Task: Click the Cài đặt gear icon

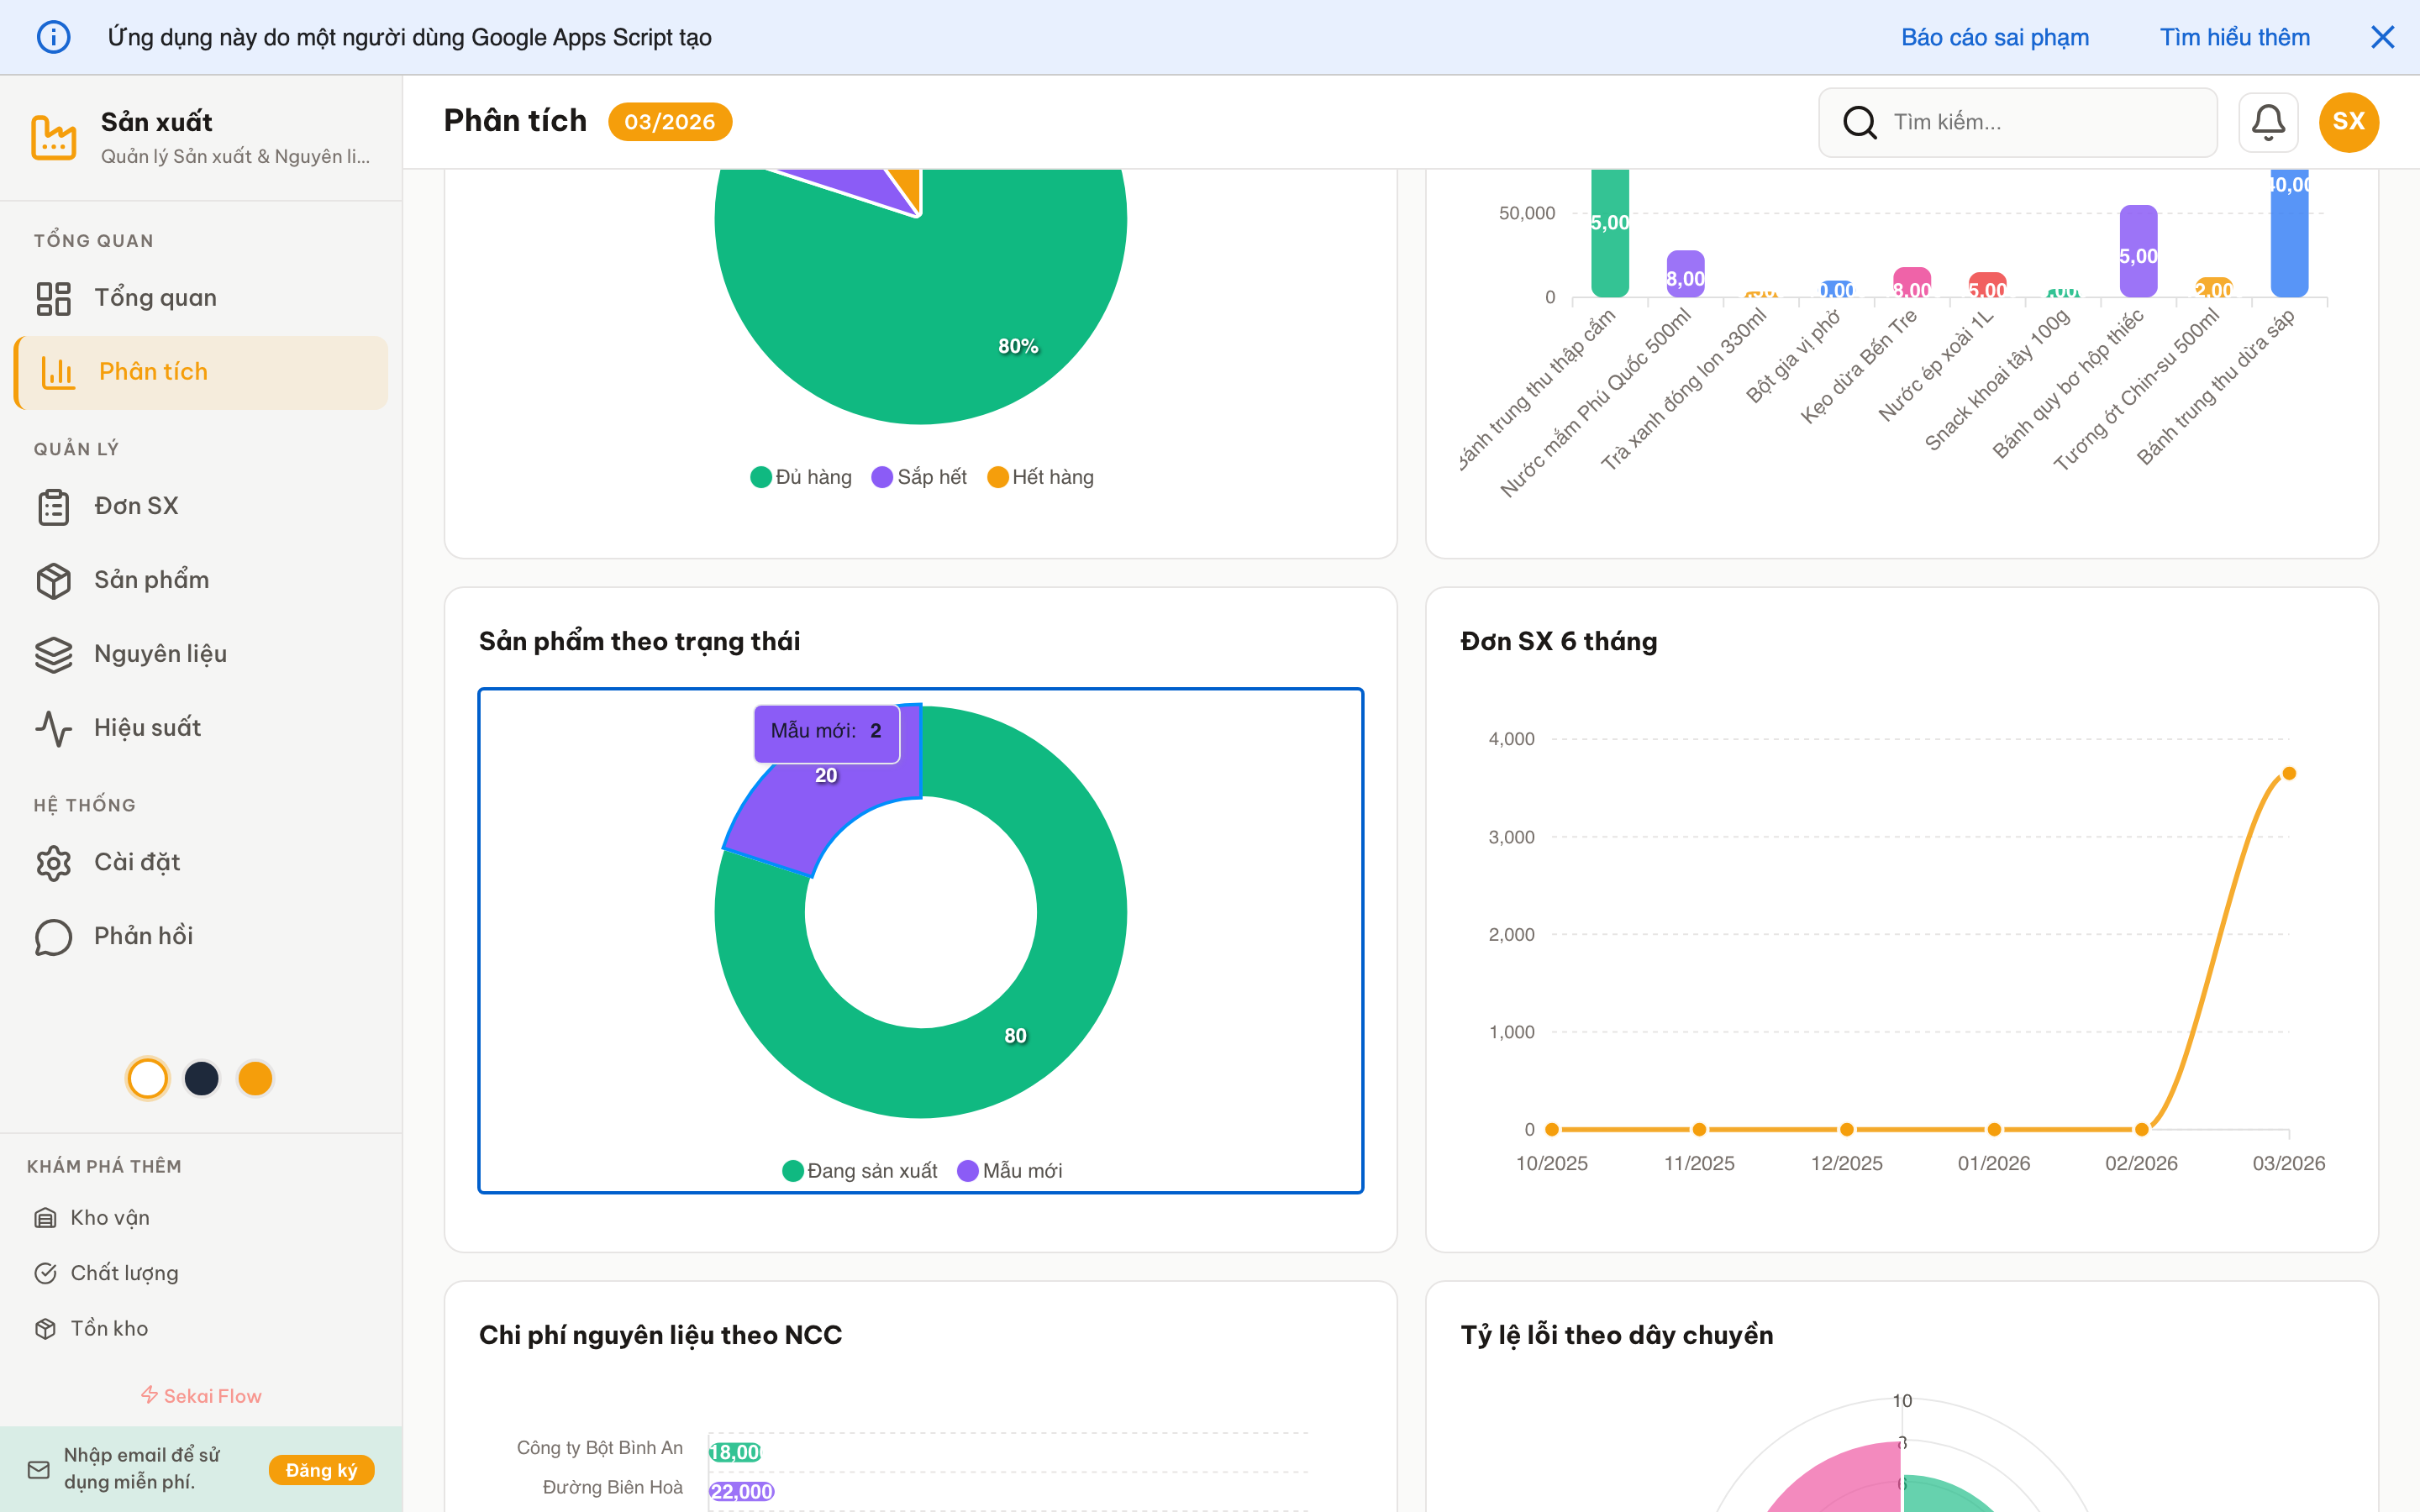Action: 54,862
